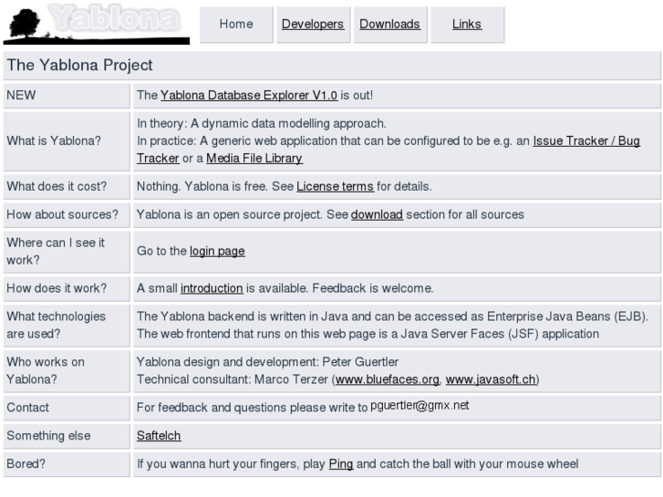Click the 'What is Yablona?' label
The image size is (663, 497).
[x=54, y=140]
